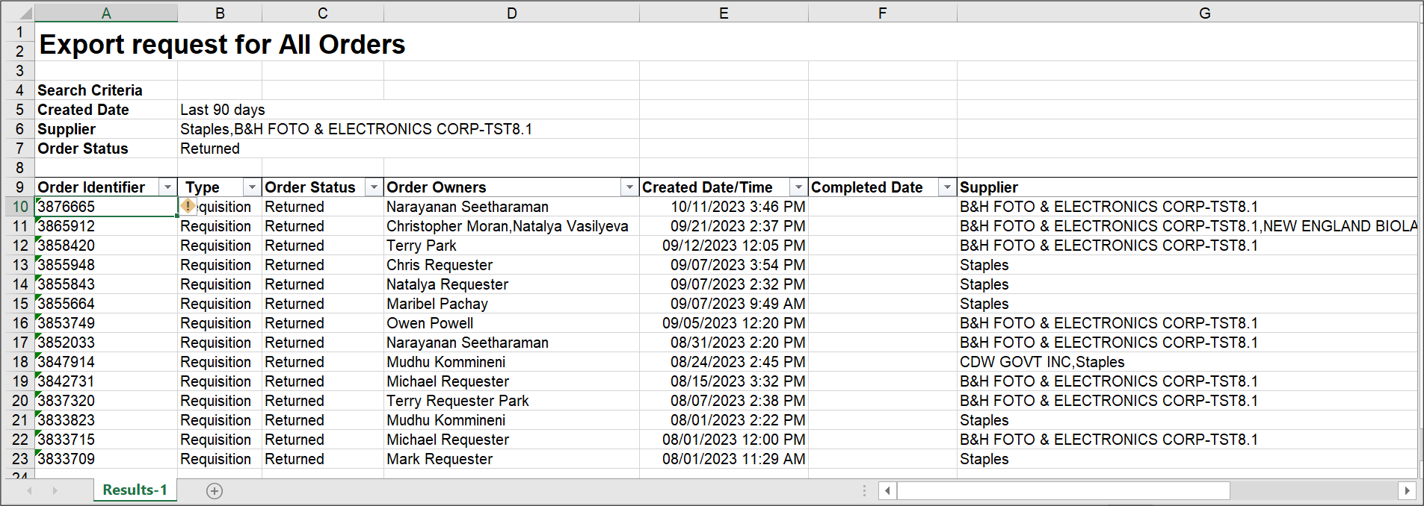Click the error warning icon beside cell A10
Screen dimensions: 1424x506
point(188,206)
